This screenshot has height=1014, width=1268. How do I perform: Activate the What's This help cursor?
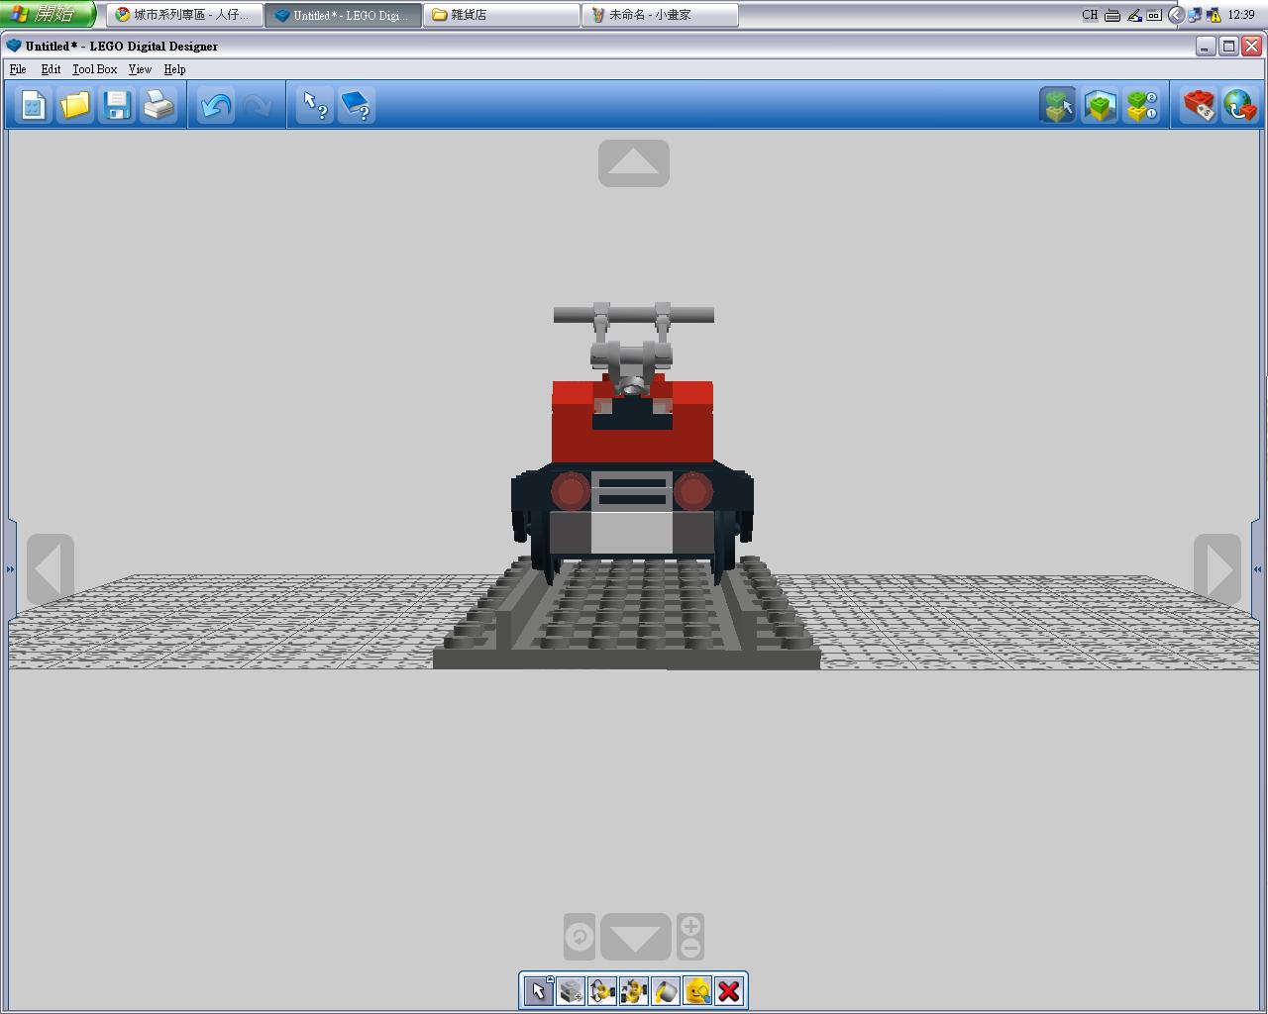tap(315, 105)
